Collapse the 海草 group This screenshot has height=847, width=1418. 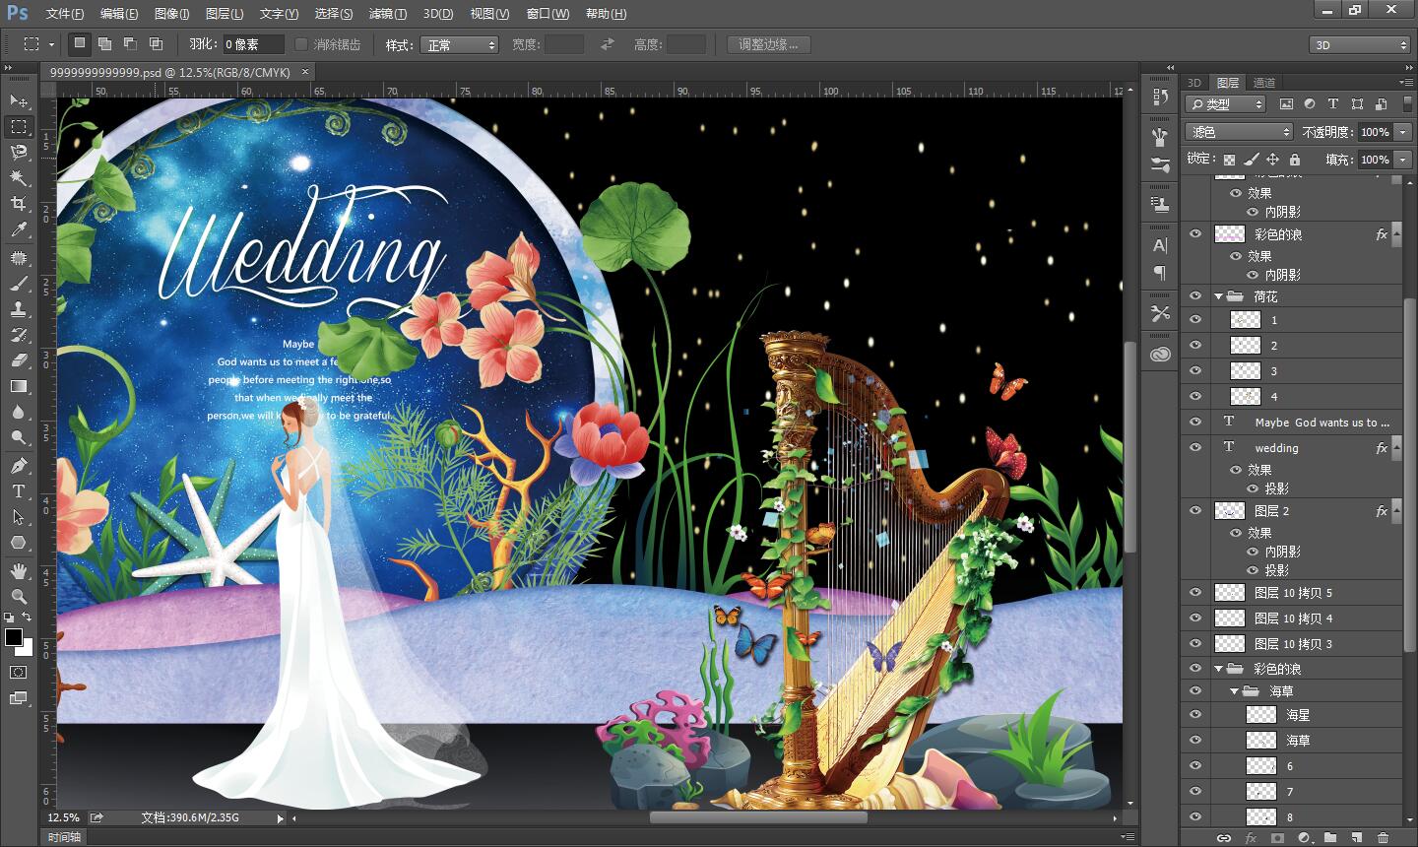coord(1234,692)
